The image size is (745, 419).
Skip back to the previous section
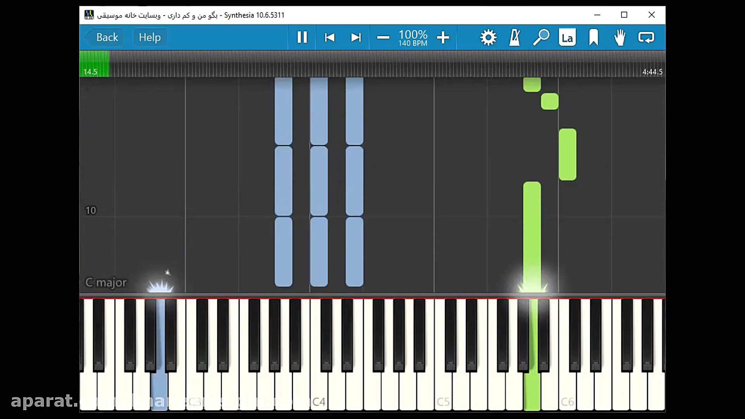[329, 37]
